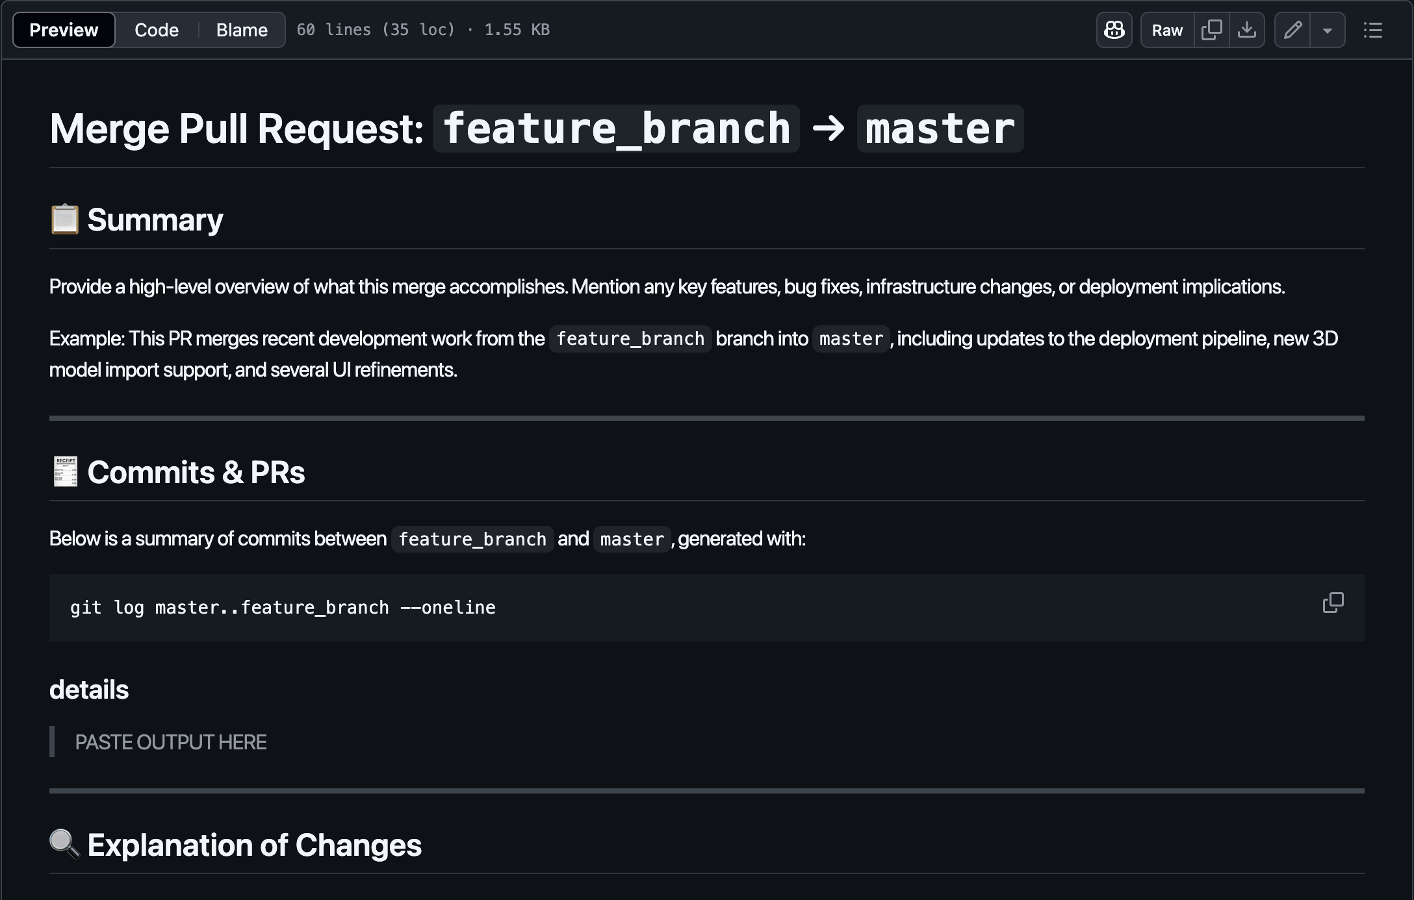Switch to the Preview tab
The height and width of the screenshot is (900, 1414).
pos(64,30)
